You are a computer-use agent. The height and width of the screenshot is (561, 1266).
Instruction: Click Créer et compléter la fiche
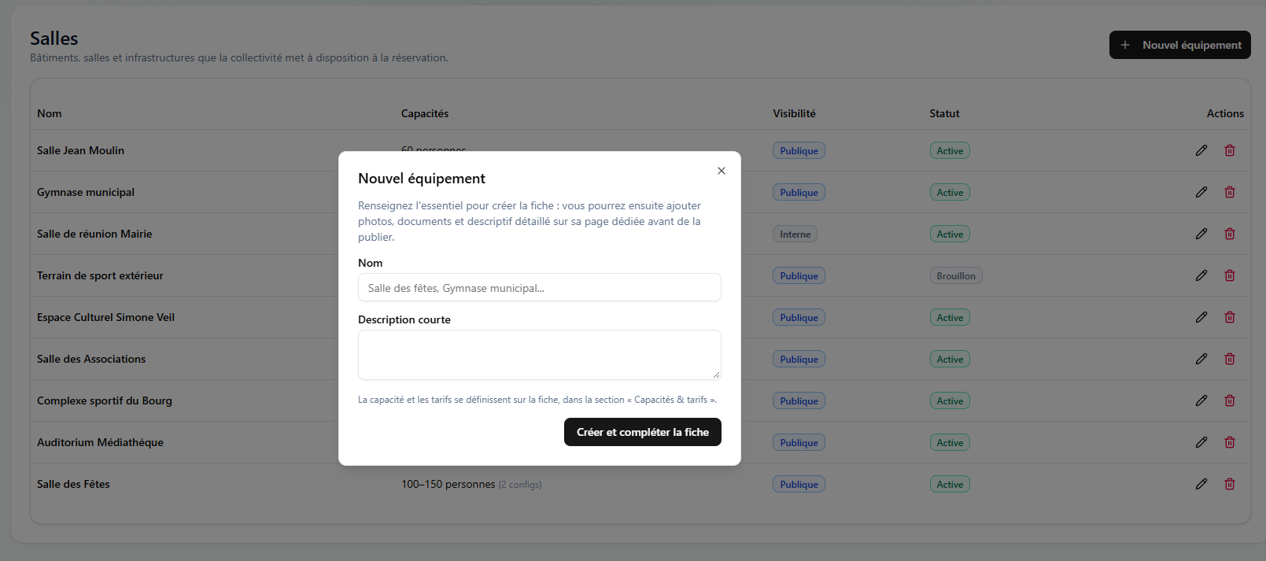click(643, 432)
